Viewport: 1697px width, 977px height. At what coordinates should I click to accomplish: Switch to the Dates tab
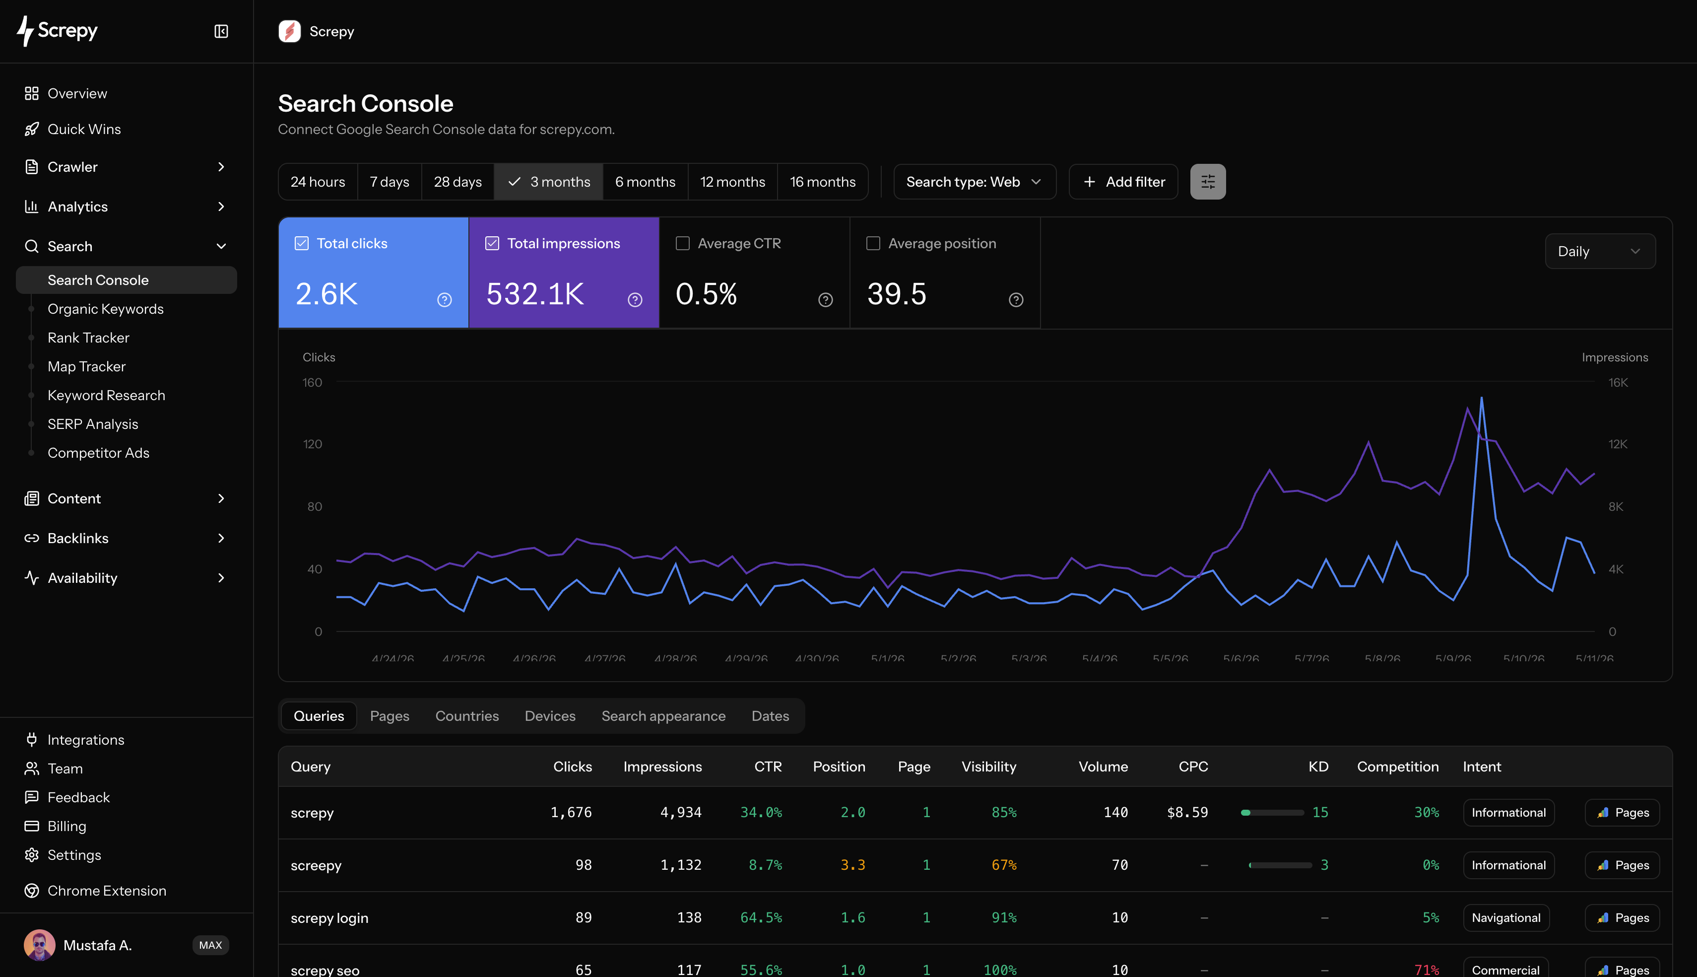pyautogui.click(x=770, y=716)
